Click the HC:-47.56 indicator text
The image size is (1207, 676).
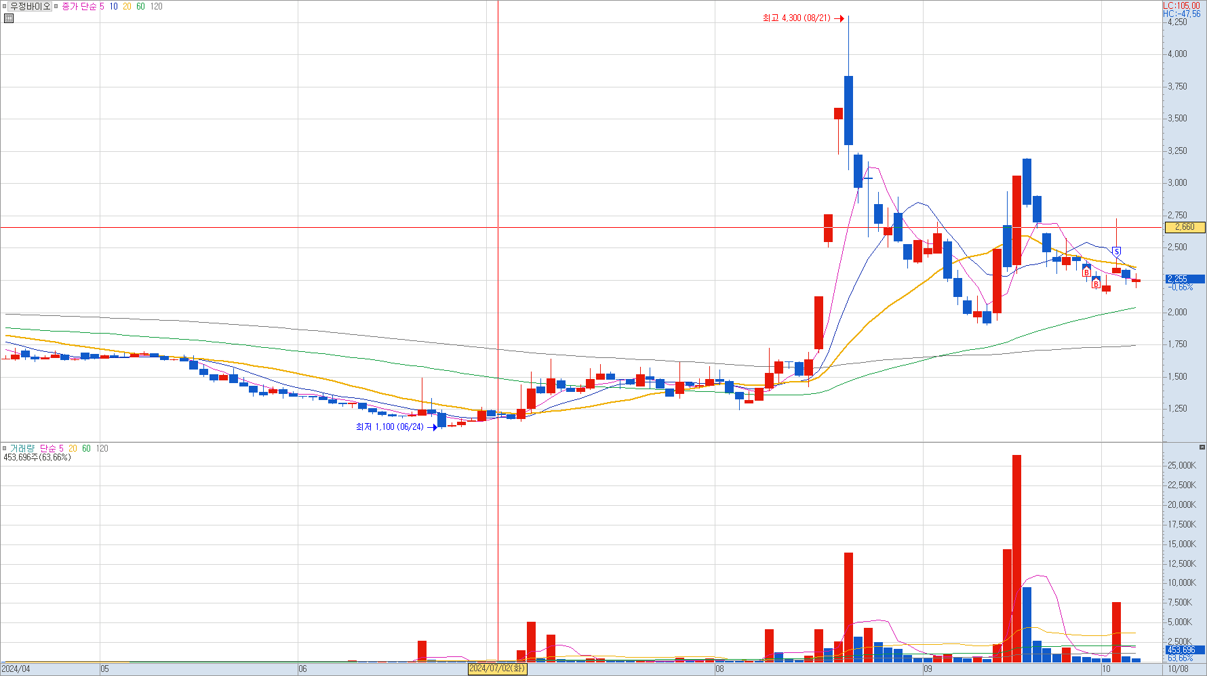pos(1181,14)
